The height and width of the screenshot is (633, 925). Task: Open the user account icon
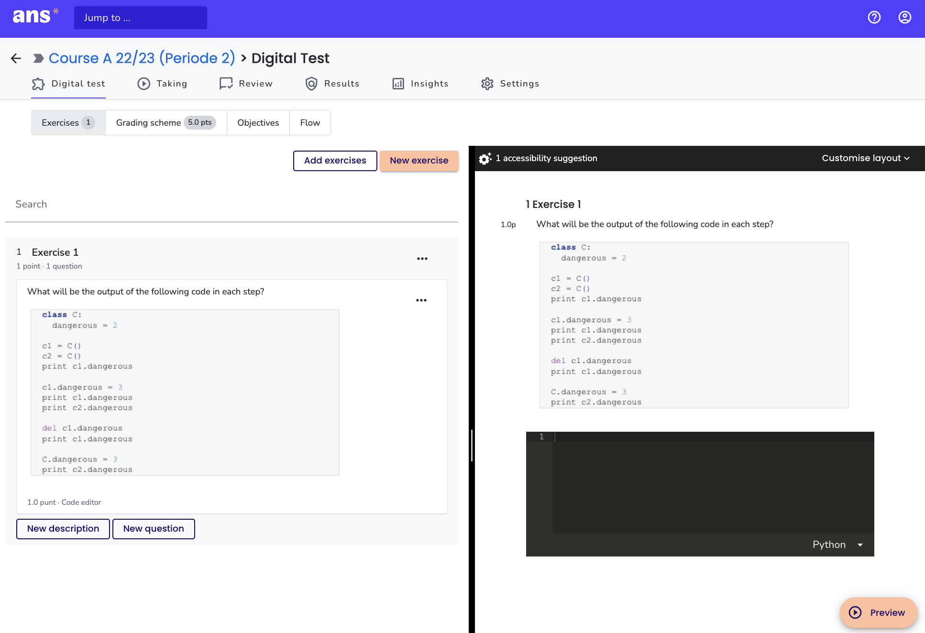point(905,17)
